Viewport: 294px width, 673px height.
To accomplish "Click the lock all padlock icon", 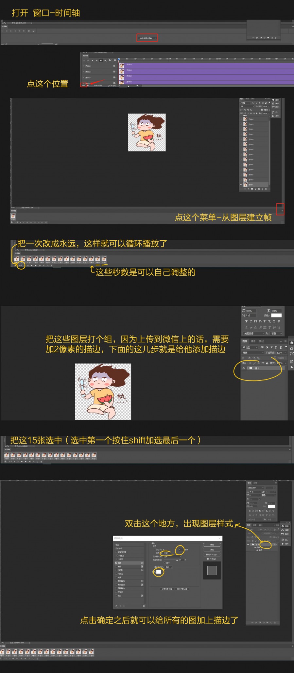I will coord(267,363).
